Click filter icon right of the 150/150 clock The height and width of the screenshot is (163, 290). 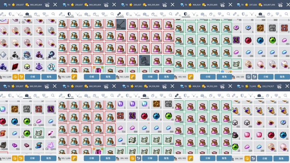coord(254,77)
